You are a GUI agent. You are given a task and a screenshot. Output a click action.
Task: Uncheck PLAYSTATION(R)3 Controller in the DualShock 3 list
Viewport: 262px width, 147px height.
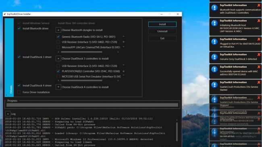(58, 71)
